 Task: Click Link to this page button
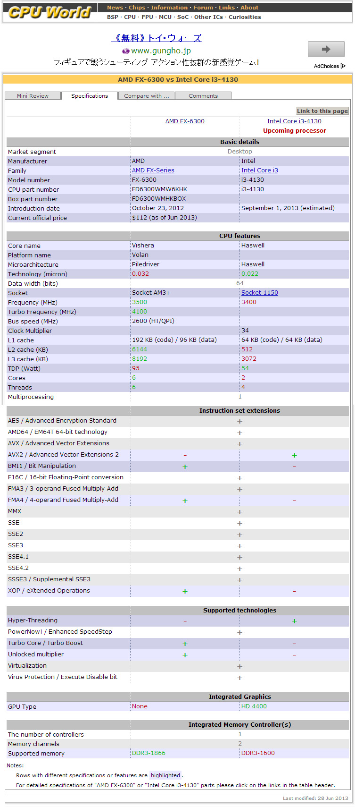(x=322, y=111)
